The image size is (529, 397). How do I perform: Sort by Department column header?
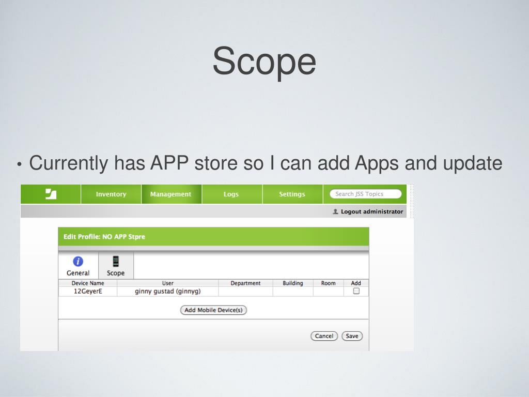[245, 283]
